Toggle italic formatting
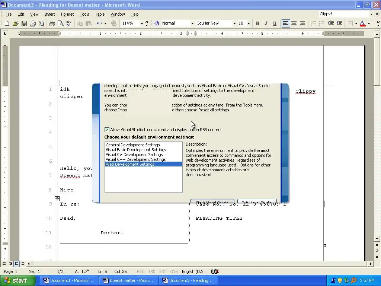Viewport: 381px width, 286px height. tap(266, 23)
